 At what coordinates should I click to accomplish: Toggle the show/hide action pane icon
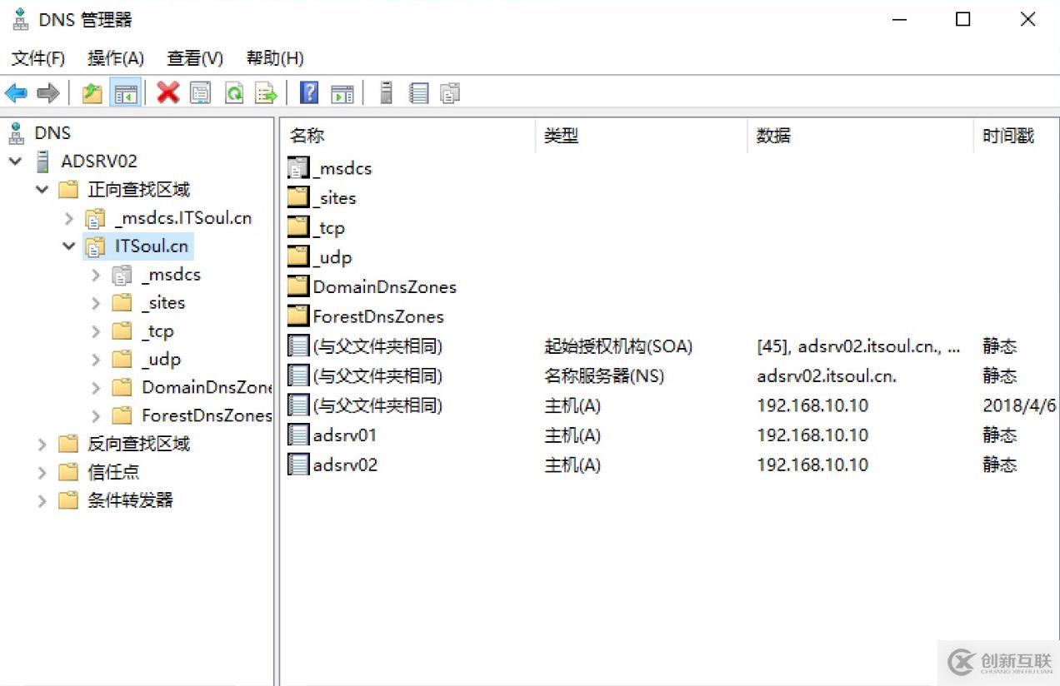pos(342,93)
